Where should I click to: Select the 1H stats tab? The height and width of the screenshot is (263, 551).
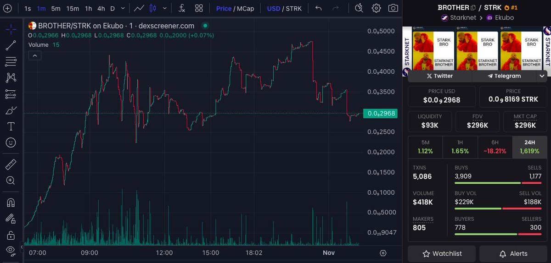tap(460, 147)
